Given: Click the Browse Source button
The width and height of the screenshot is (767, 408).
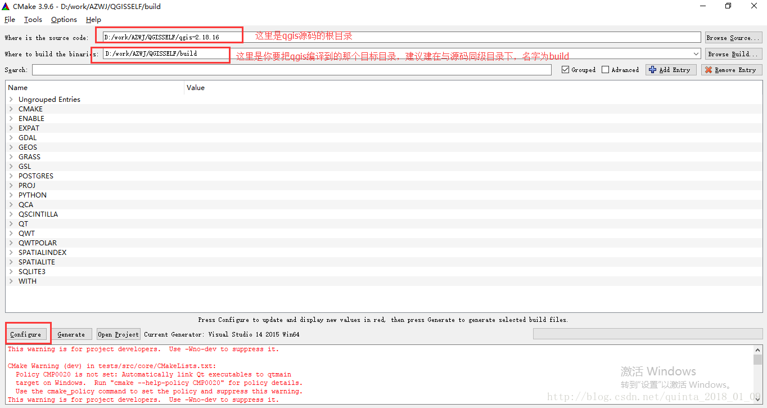Looking at the screenshot, I should (734, 38).
